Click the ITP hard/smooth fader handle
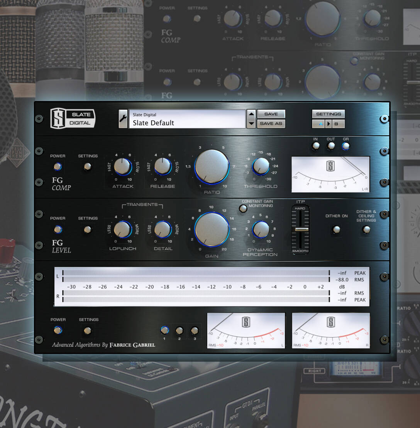Screen dimensions: 420x428 click(301, 229)
